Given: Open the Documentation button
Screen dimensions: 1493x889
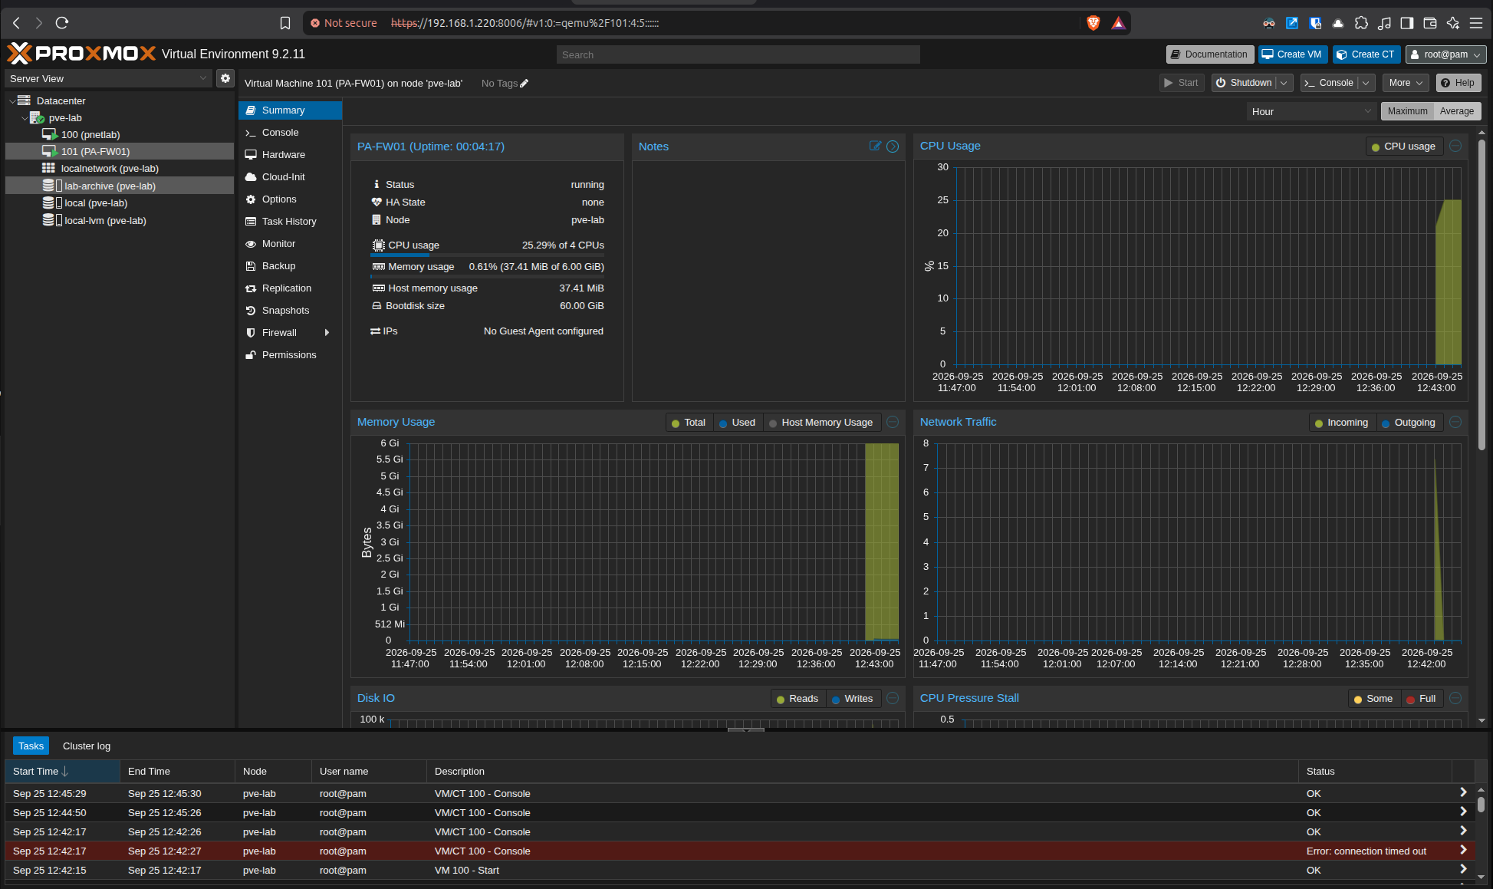Looking at the screenshot, I should point(1210,54).
